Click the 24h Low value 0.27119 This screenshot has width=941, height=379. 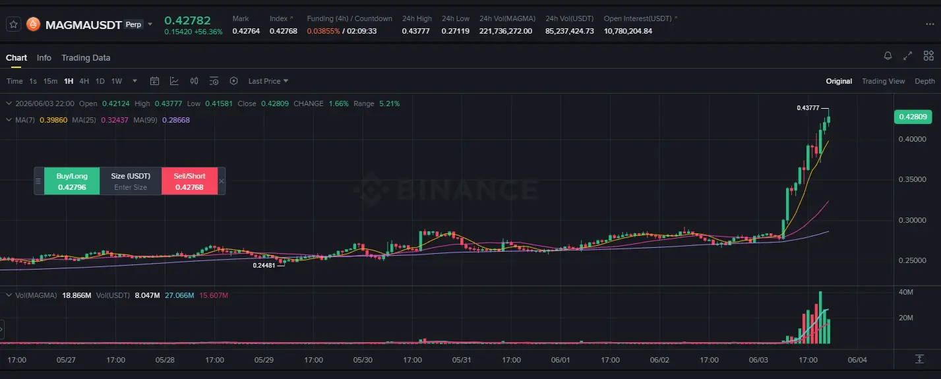point(456,31)
